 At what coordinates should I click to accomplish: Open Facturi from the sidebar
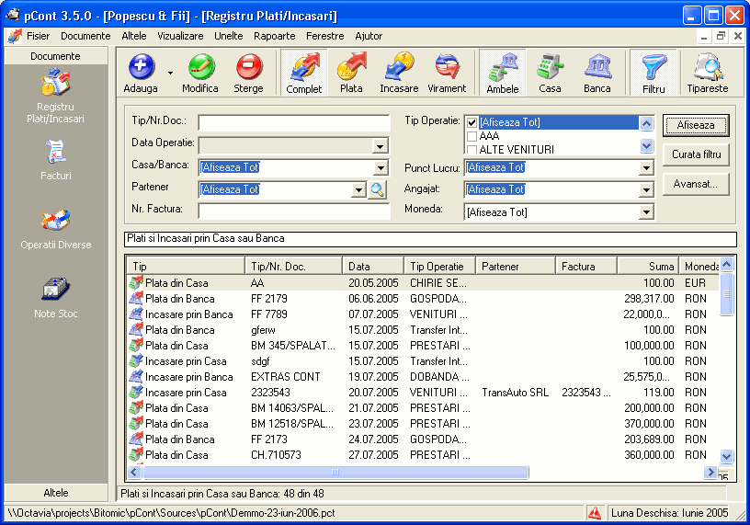(x=55, y=152)
